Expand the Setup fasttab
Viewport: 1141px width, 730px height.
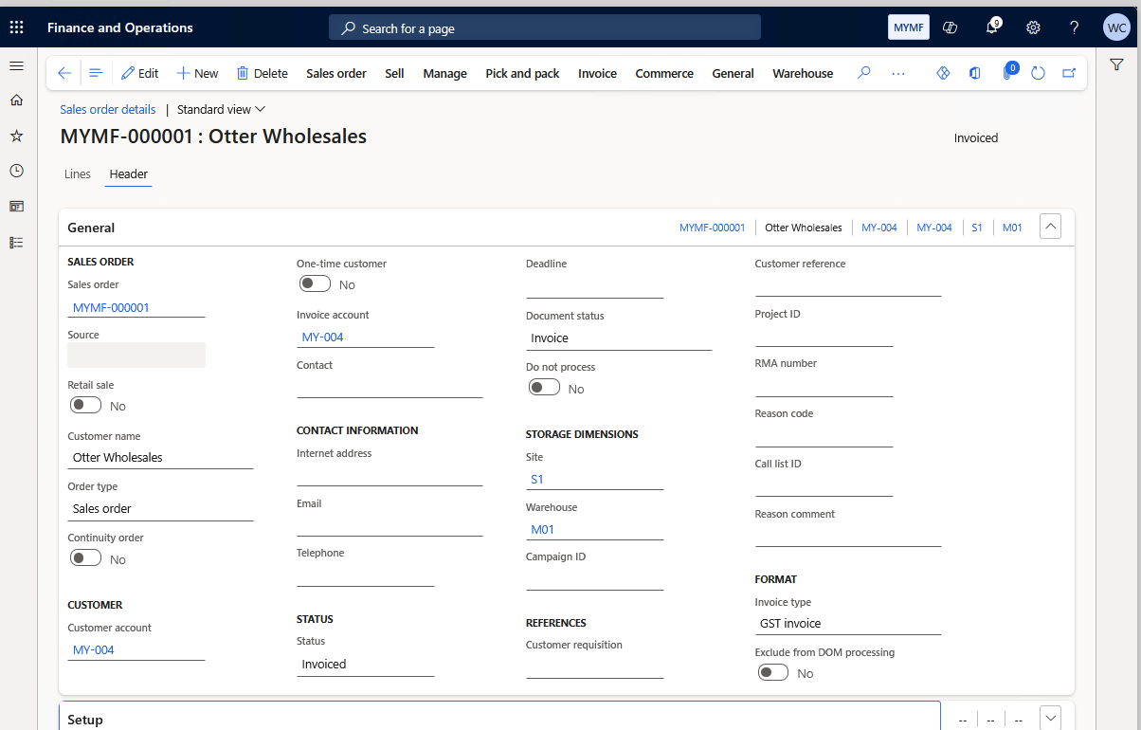point(1050,719)
